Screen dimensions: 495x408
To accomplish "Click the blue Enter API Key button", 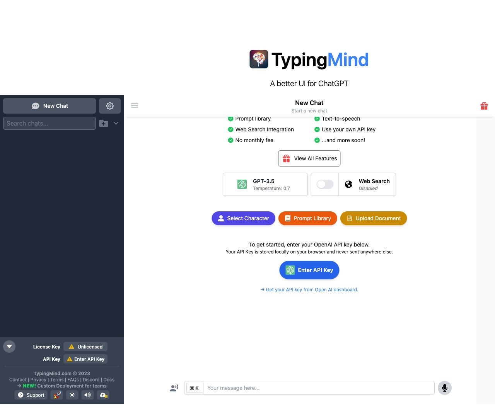I will (309, 270).
